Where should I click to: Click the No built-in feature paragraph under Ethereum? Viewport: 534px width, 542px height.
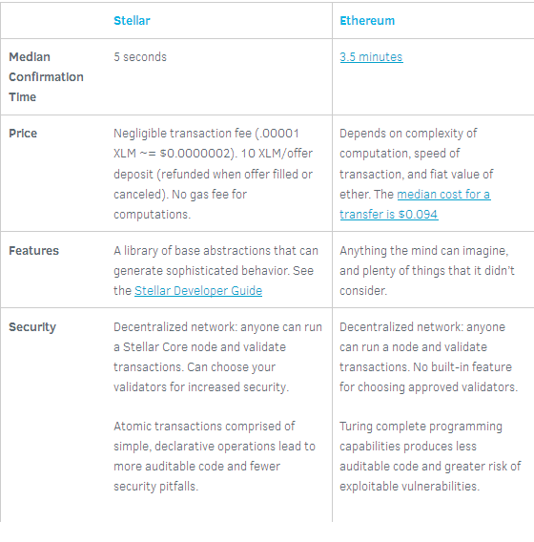click(x=429, y=357)
